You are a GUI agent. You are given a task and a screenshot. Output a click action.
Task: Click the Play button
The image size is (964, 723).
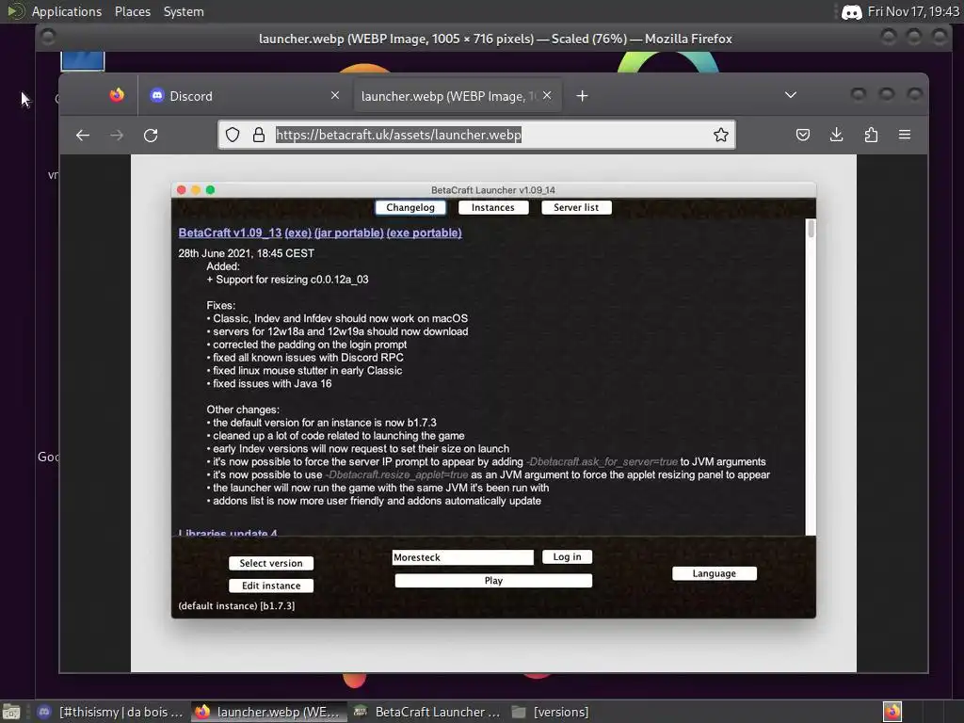(493, 581)
